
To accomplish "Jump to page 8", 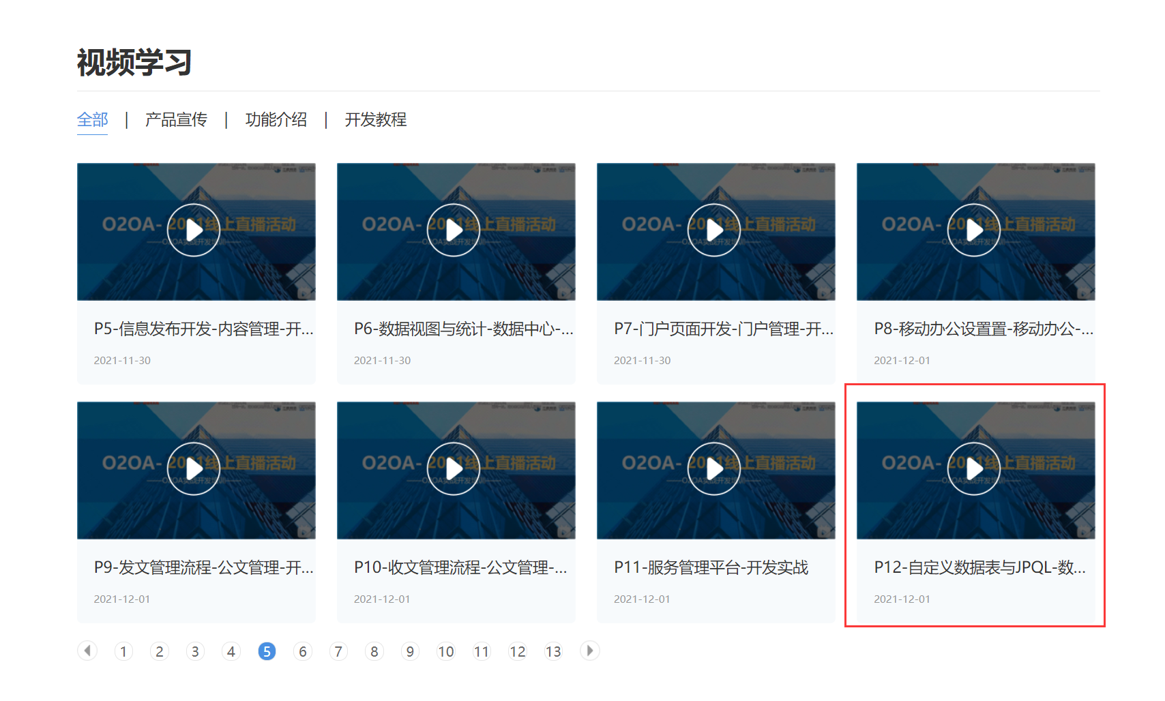I will pyautogui.click(x=374, y=651).
